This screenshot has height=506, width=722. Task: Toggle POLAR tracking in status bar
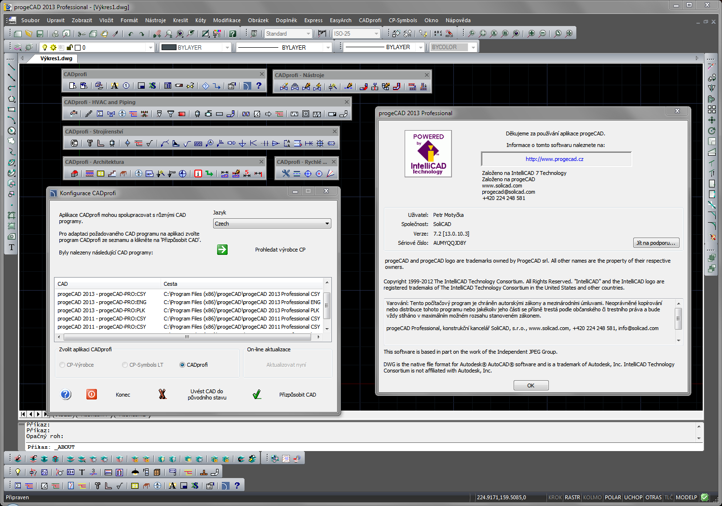coord(613,497)
